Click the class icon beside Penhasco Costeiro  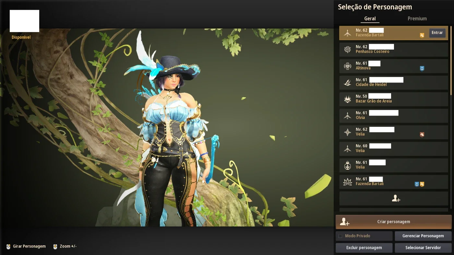(347, 50)
